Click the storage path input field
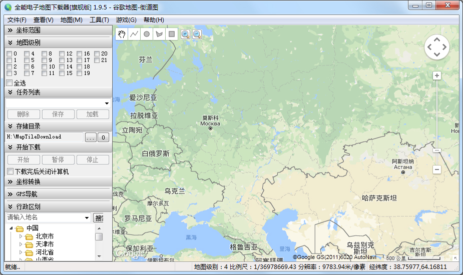This screenshot has width=463, height=275. (x=44, y=137)
